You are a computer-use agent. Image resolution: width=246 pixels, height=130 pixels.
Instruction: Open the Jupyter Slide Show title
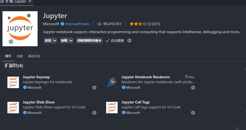[39, 102]
